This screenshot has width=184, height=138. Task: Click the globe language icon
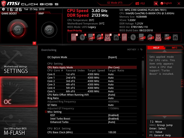162,3
